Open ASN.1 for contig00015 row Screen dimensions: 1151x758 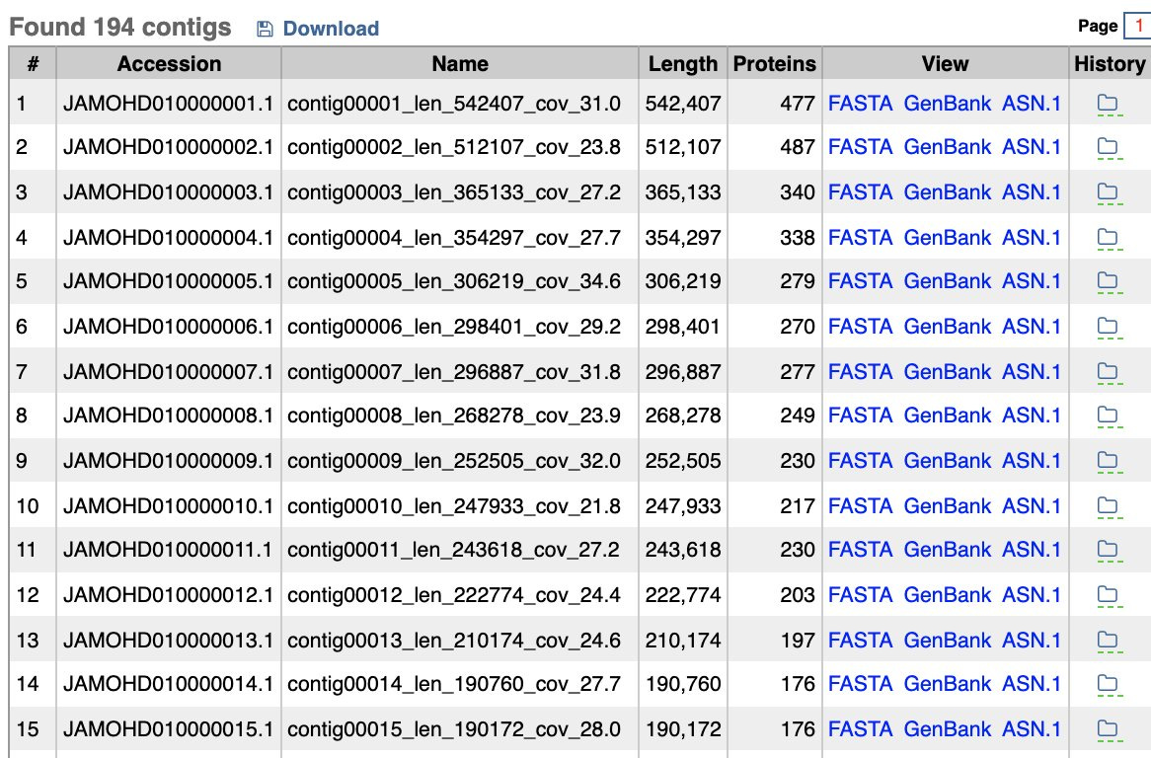point(1032,729)
